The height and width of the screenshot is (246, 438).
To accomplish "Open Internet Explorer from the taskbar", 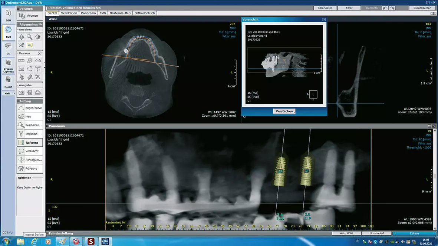I will pyautogui.click(x=34, y=242).
